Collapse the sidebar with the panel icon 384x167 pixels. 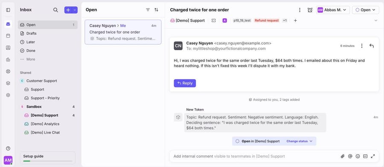[x=8, y=10]
